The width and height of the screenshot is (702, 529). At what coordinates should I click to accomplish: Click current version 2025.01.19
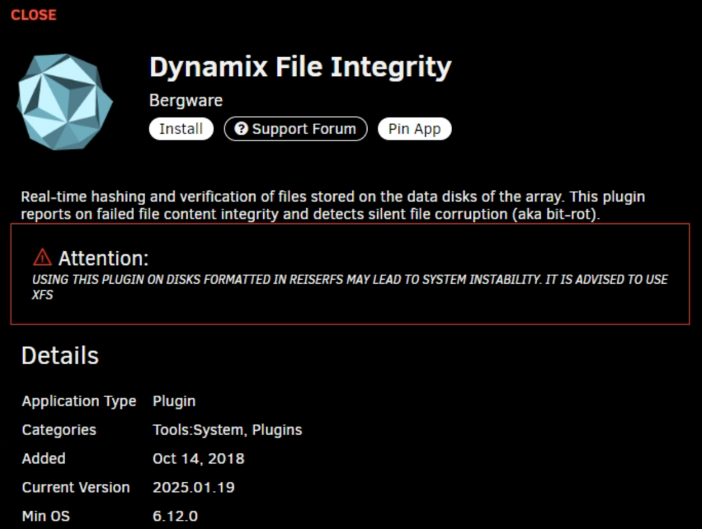click(x=194, y=488)
